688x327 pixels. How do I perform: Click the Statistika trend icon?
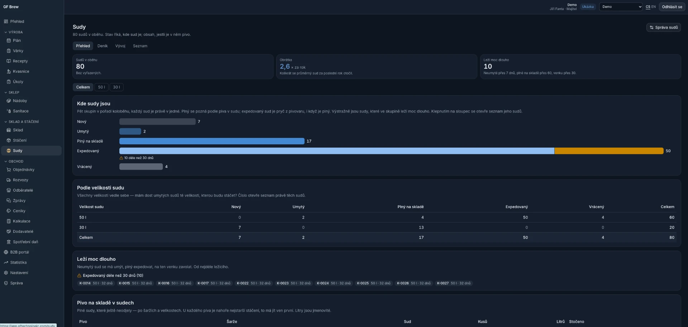coord(6,263)
